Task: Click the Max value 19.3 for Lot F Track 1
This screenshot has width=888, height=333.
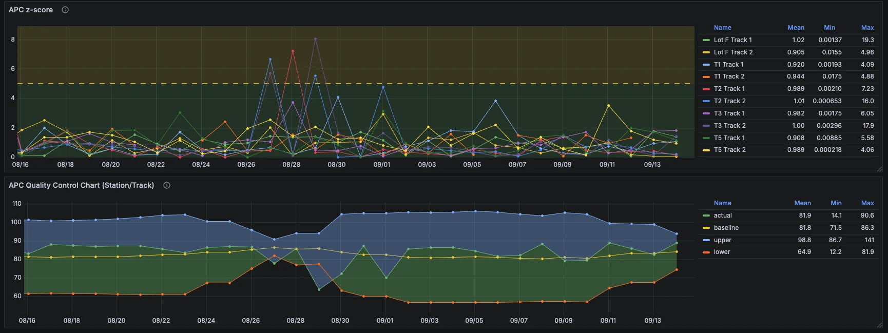Action: tap(867, 40)
